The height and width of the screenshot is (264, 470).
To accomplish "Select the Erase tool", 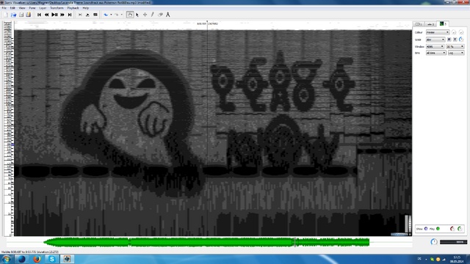I will 160,15.
